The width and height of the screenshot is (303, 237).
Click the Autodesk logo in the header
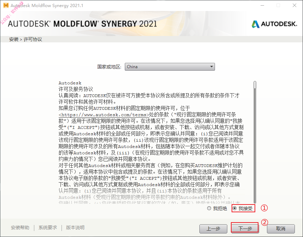(274, 24)
